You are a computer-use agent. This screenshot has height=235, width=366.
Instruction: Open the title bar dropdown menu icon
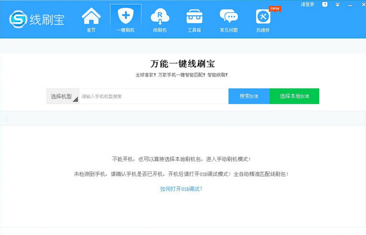pyautogui.click(x=337, y=5)
